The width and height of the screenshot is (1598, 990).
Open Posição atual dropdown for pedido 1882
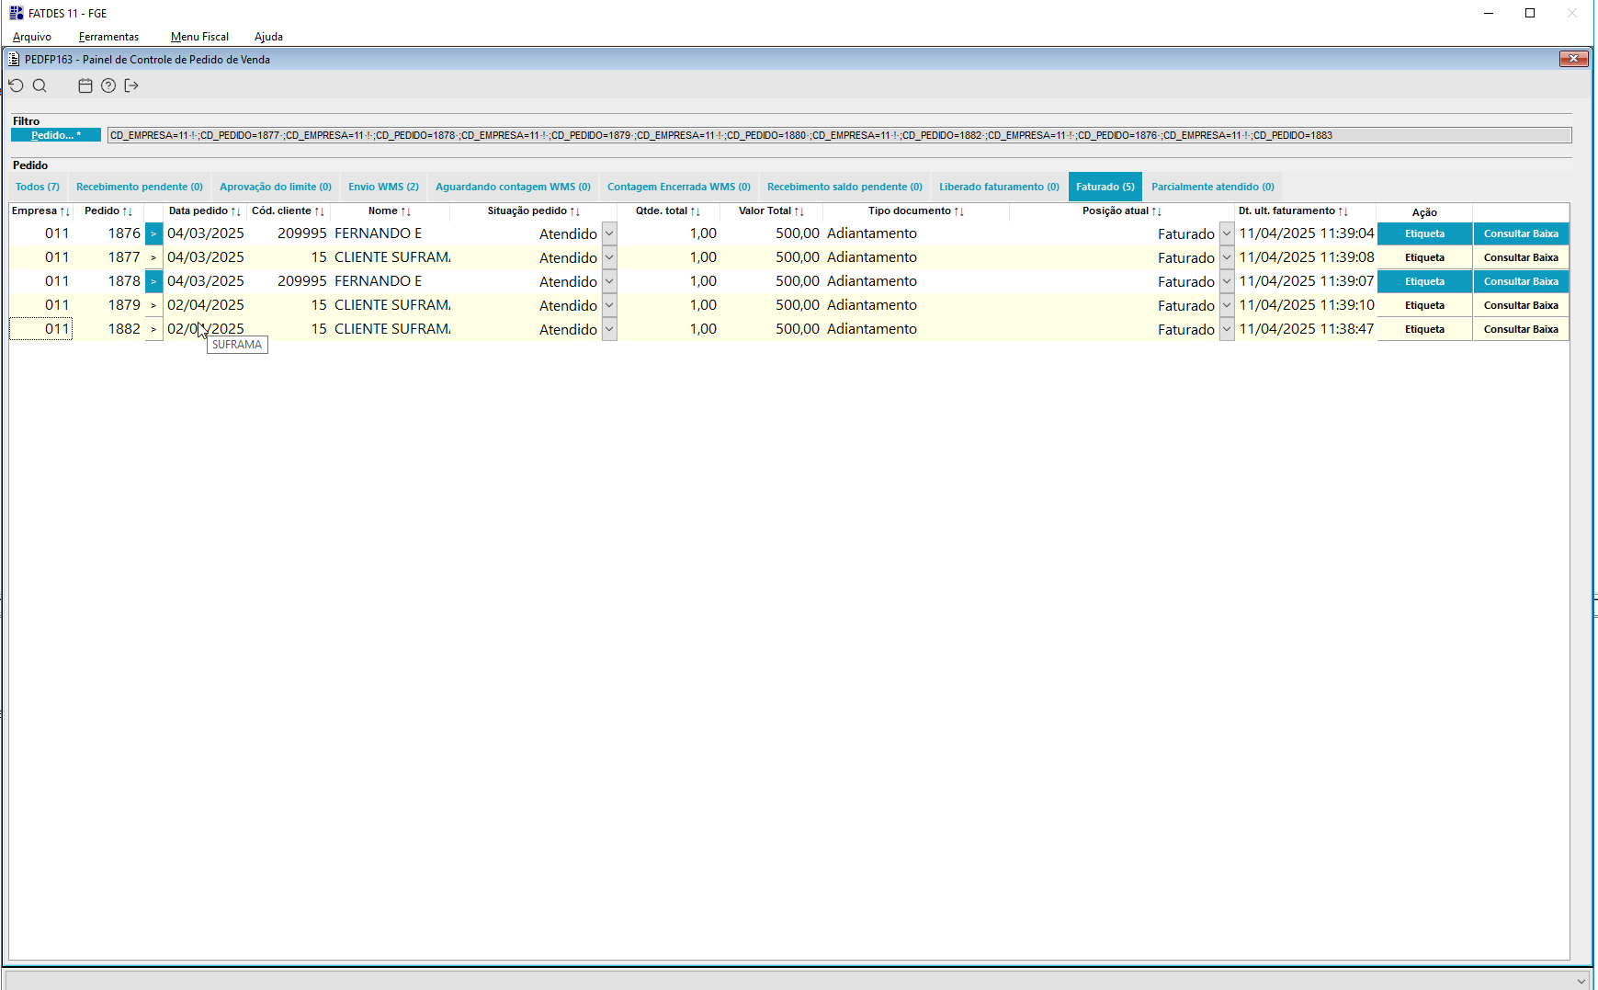coord(1227,329)
